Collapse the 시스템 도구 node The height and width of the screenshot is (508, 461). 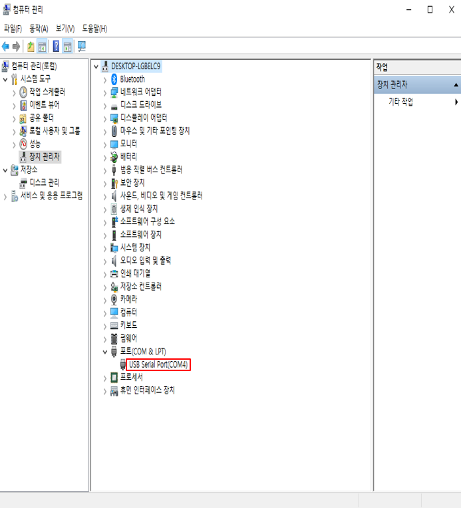(x=5, y=79)
